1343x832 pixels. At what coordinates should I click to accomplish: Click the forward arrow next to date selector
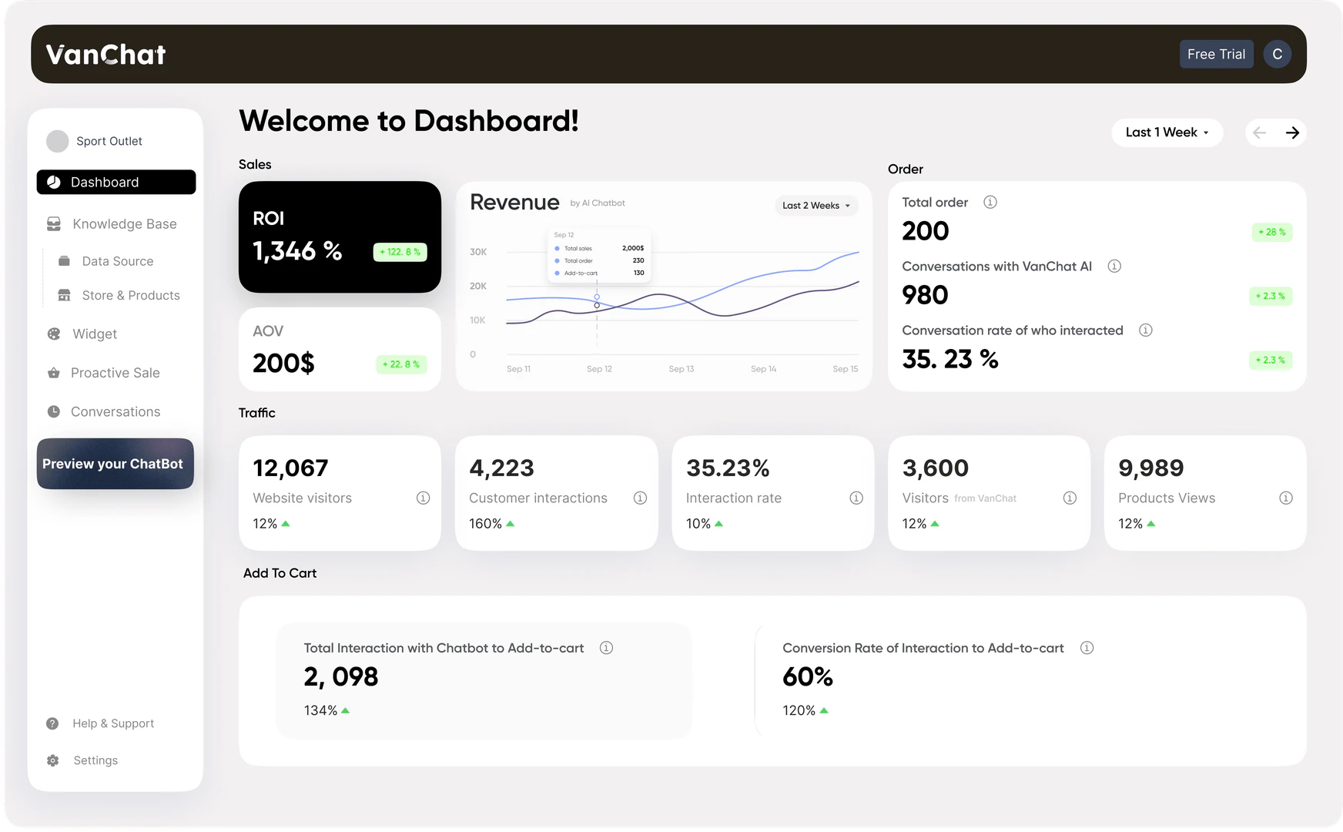1292,133
